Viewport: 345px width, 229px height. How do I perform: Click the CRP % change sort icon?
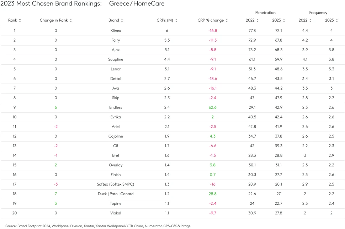tap(227, 20)
